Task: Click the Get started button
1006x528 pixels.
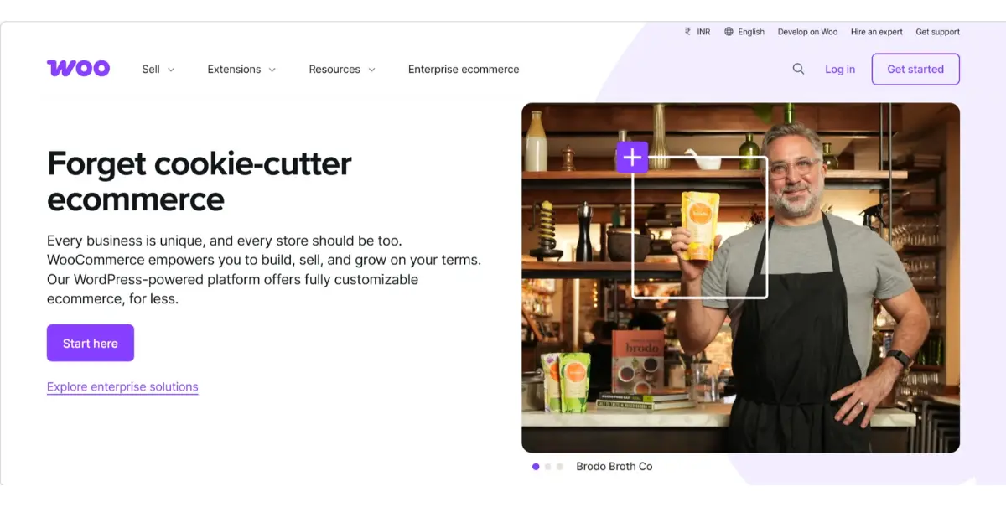Action: click(915, 69)
